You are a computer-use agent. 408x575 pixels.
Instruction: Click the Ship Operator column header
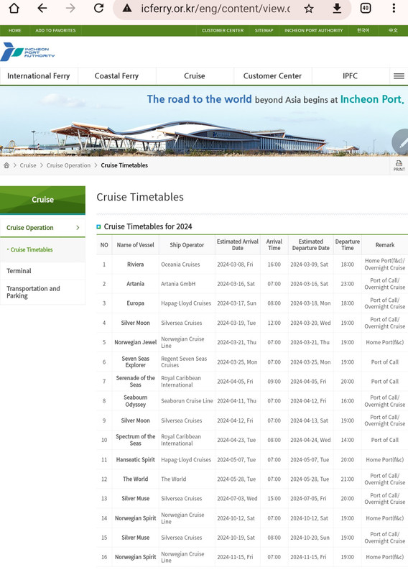click(187, 245)
